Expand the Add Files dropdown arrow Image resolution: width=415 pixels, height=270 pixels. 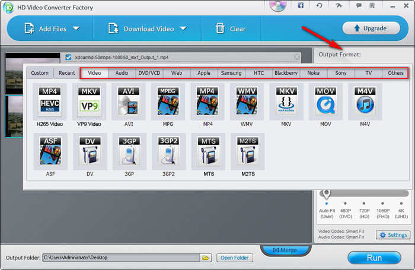tap(76, 28)
